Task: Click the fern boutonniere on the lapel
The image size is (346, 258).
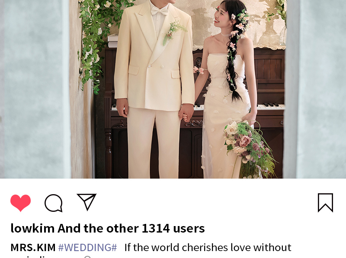Action: click(x=174, y=33)
